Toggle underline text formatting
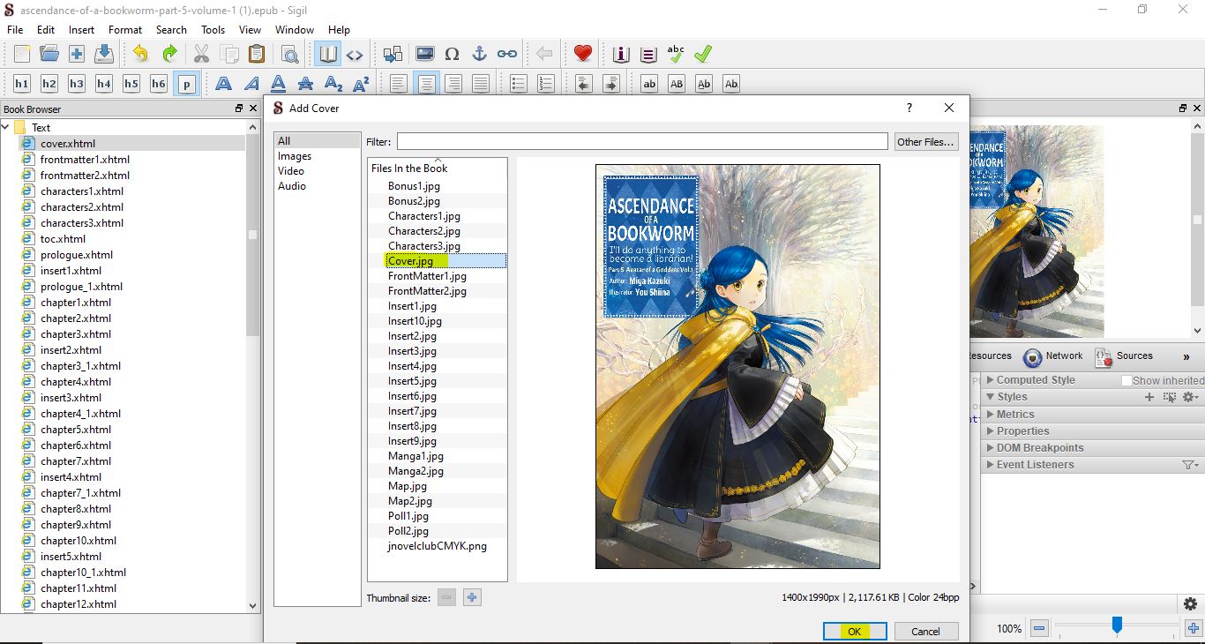Viewport: 1205px width, 644px height. (x=279, y=84)
